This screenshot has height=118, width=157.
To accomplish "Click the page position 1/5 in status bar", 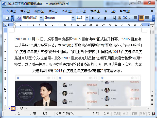I will pos(45,114).
